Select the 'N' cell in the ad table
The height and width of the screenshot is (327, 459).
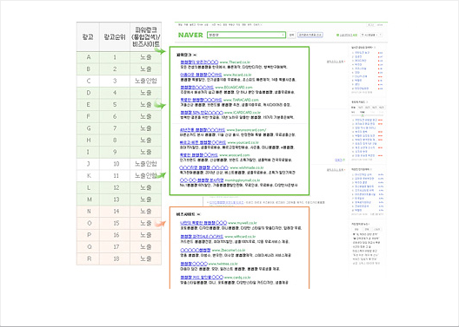89,212
